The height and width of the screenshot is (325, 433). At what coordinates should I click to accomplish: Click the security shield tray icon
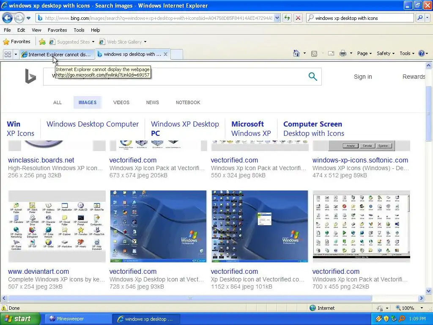tap(386, 319)
